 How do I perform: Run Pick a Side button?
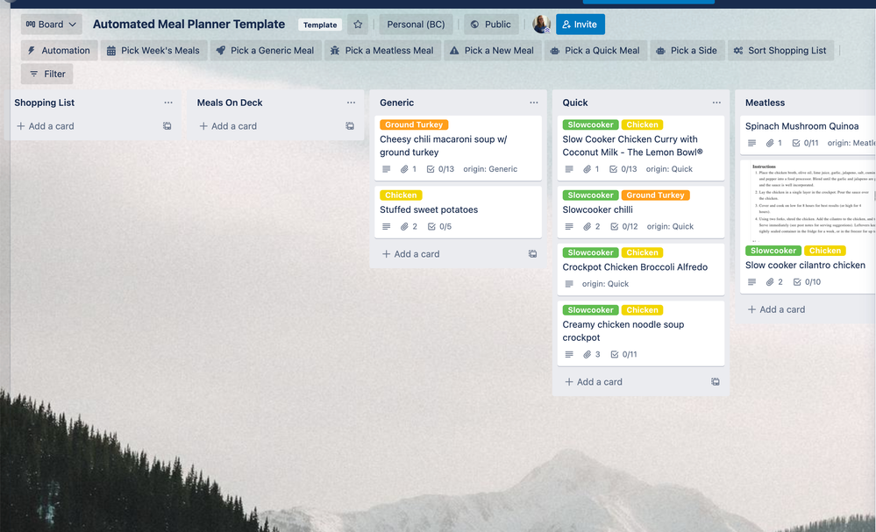[x=687, y=50]
